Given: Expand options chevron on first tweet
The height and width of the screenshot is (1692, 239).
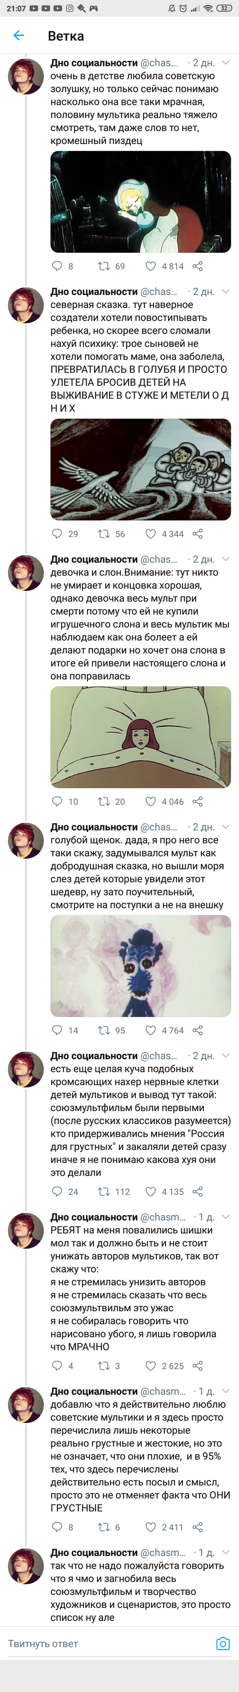Looking at the screenshot, I should (x=226, y=63).
